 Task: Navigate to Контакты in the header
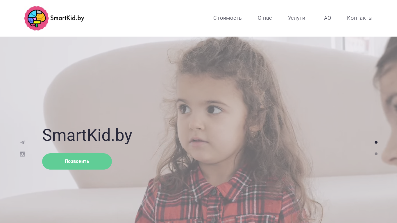click(x=360, y=18)
